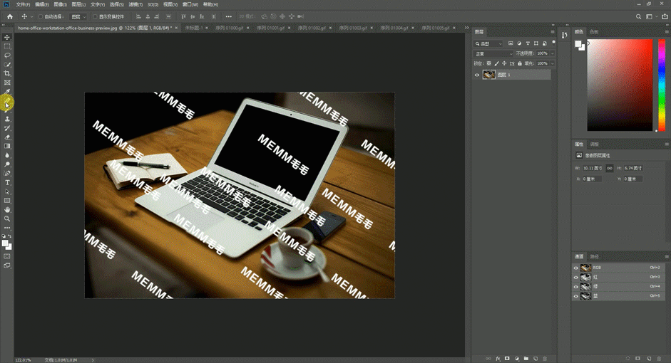This screenshot has height=363, width=671.
Task: Open the 填充 fill dropdown arrow
Action: pos(553,63)
